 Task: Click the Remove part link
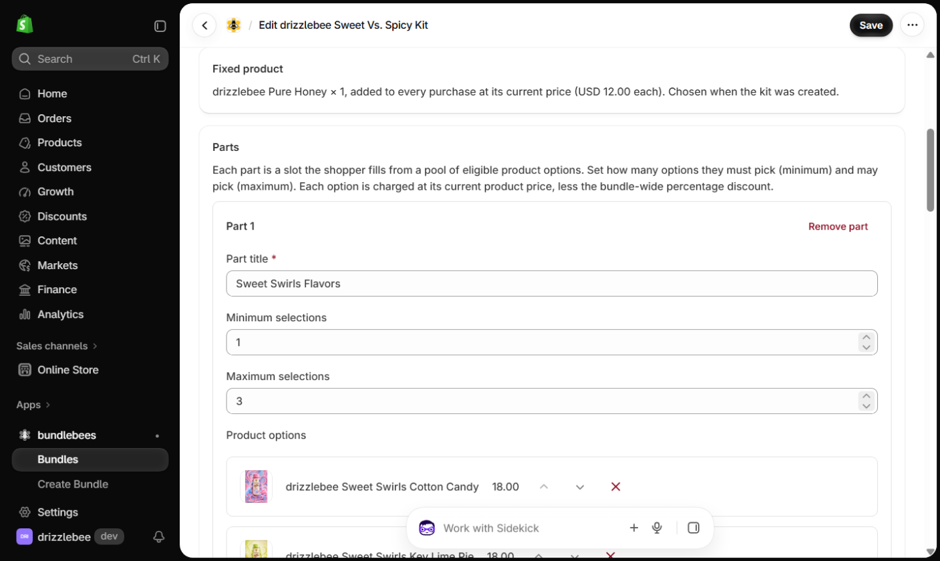(x=838, y=226)
